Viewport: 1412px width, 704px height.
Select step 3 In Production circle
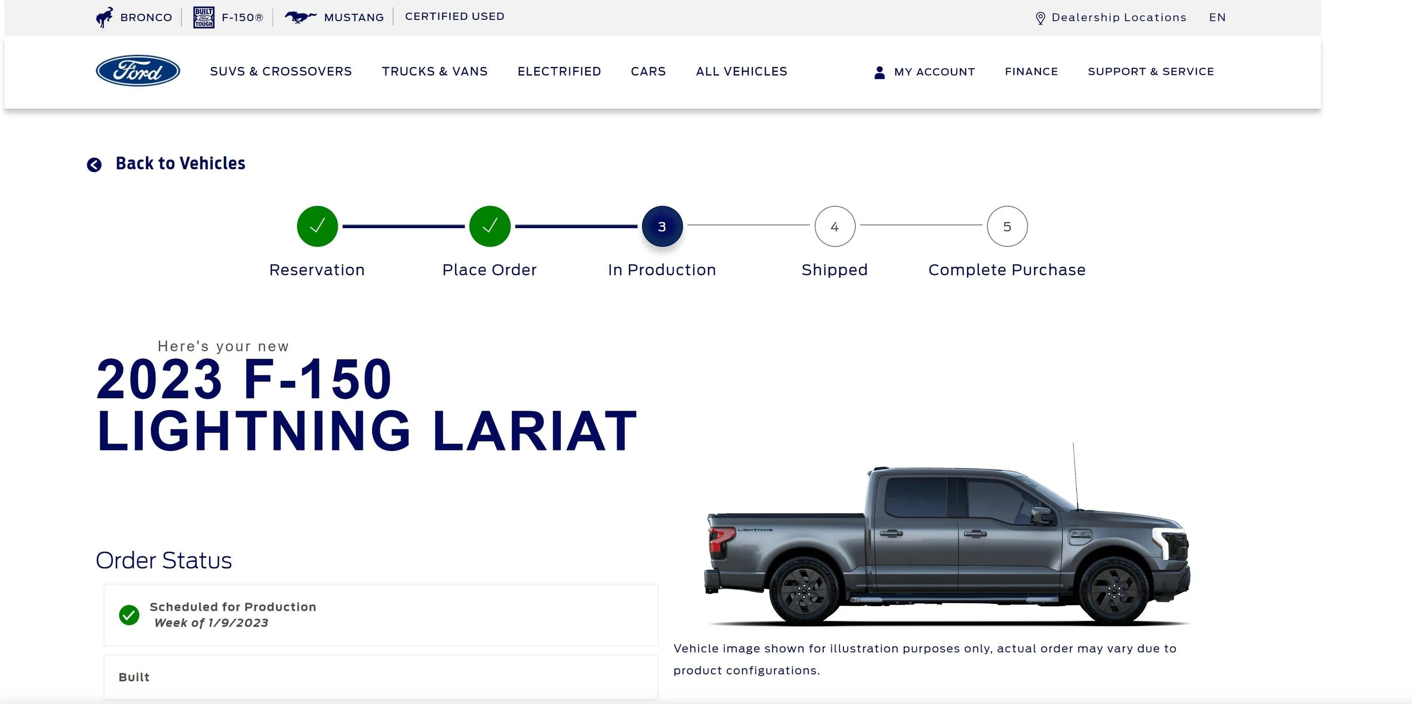(x=662, y=226)
